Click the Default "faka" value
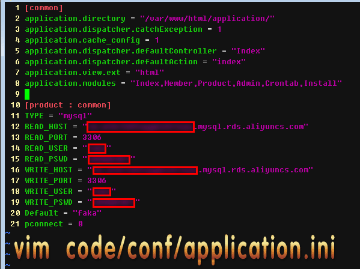Image resolution: width=360 pixels, height=269 pixels. tap(87, 213)
